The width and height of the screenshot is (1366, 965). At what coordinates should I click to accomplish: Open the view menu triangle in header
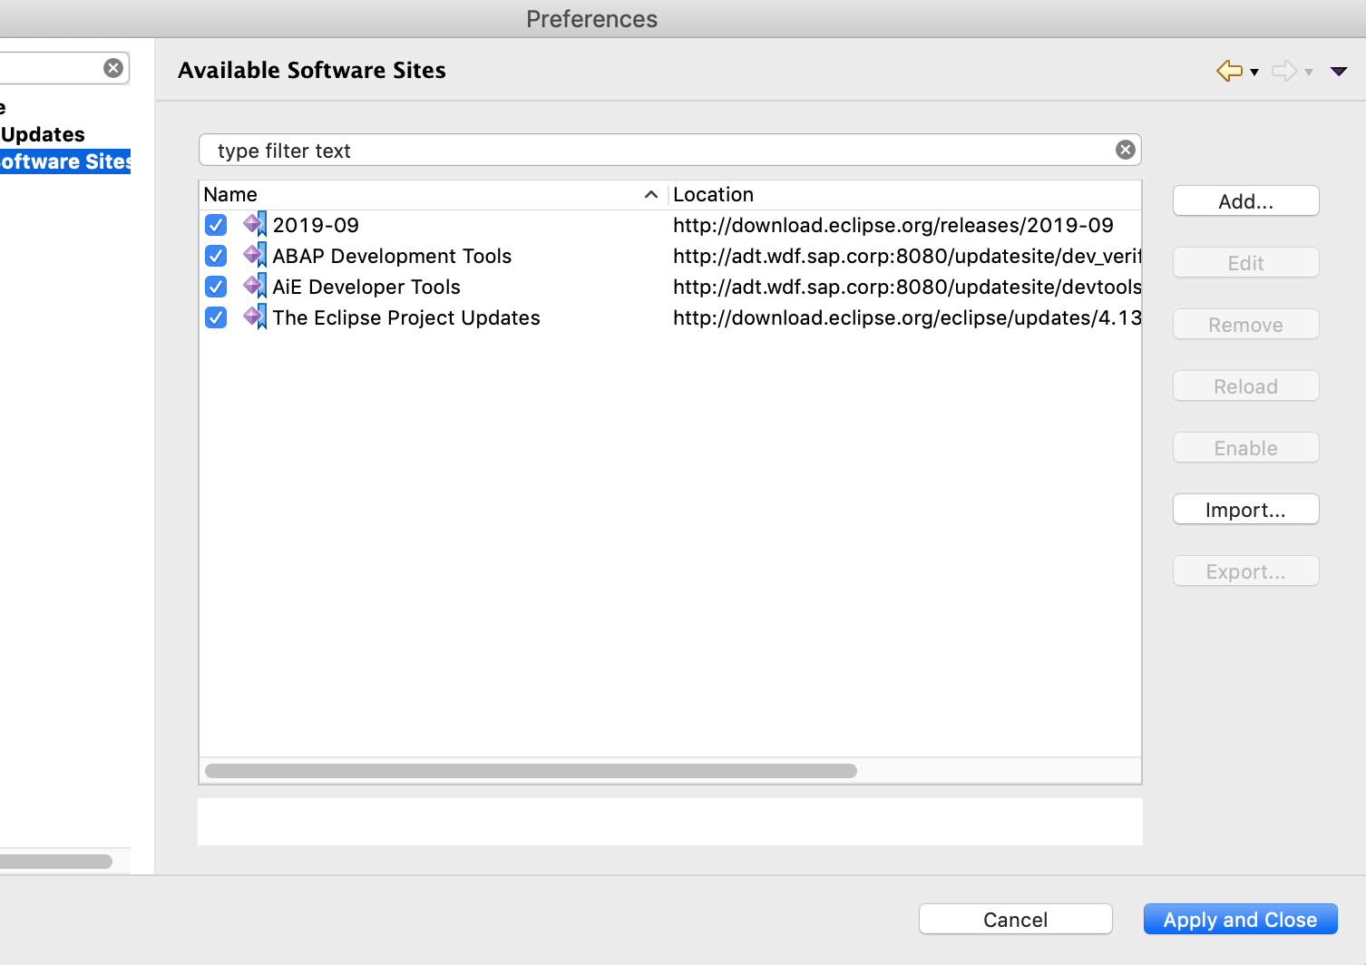point(1339,72)
